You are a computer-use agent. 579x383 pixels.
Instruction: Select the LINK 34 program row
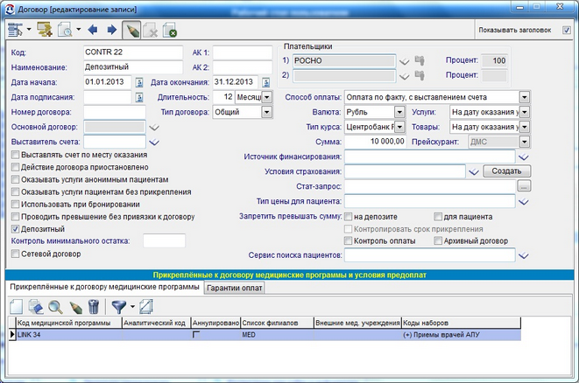pos(265,335)
